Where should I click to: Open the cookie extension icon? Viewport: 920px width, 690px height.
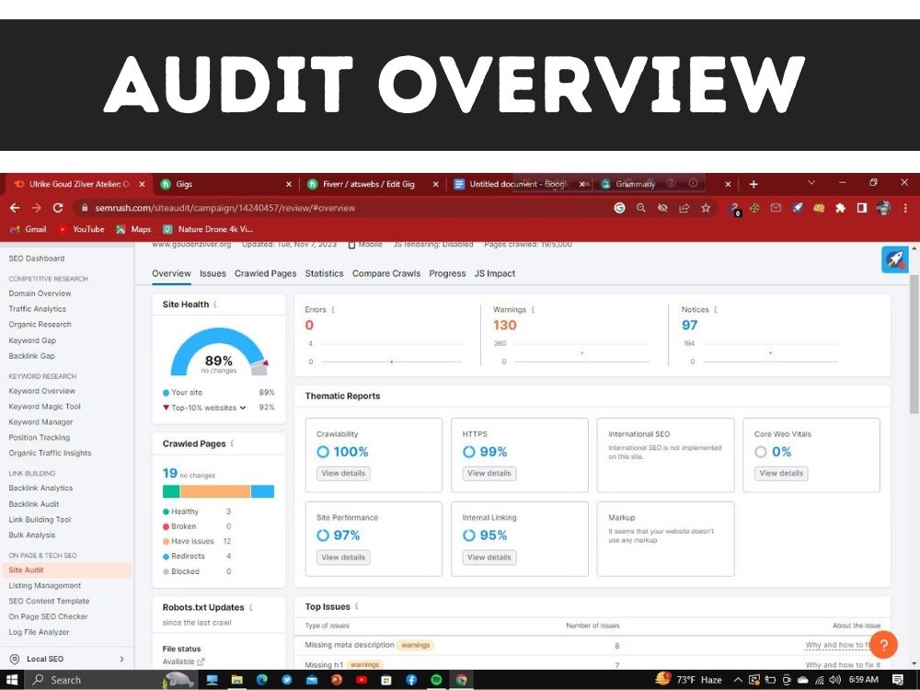coord(754,208)
